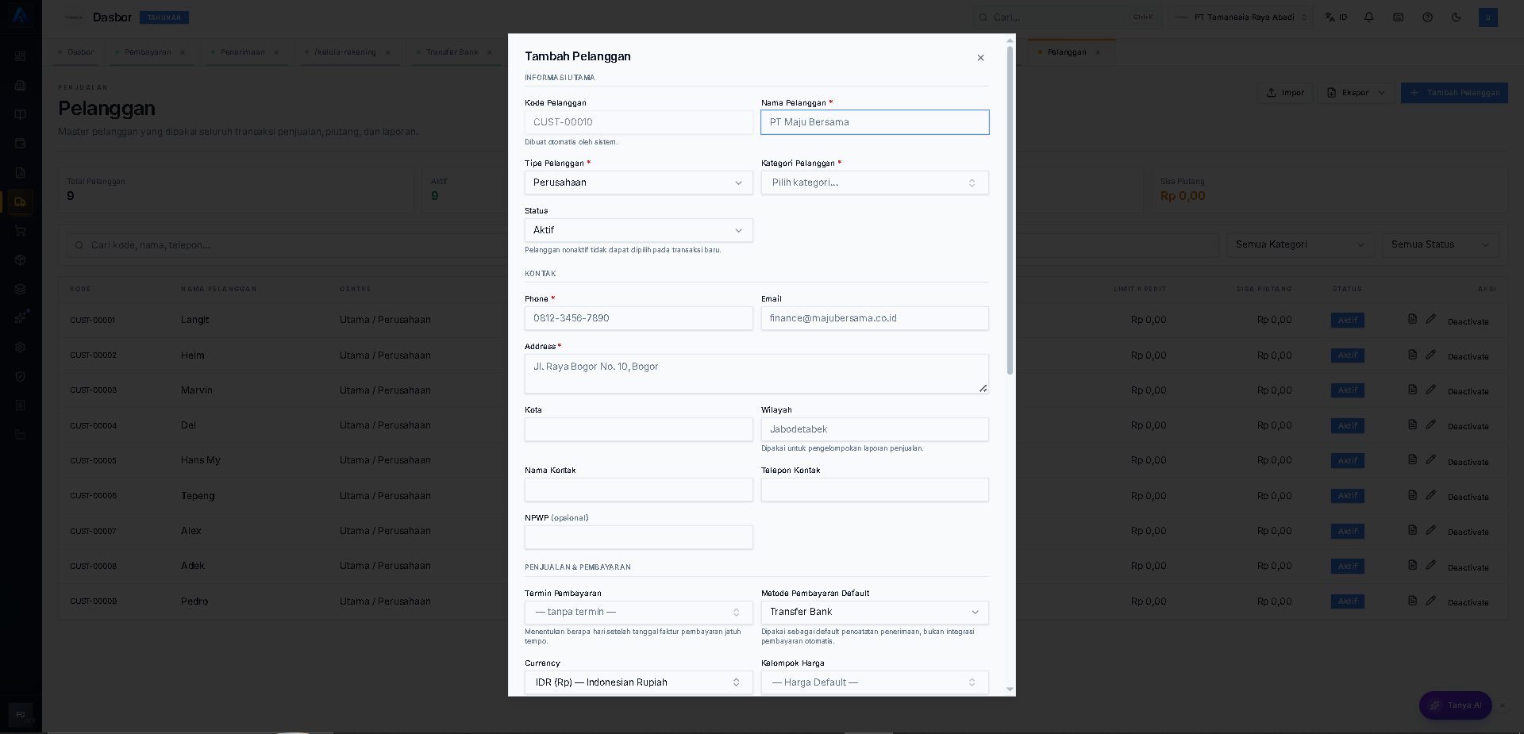Click the NPWP input field
The width and height of the screenshot is (1524, 734).
(638, 537)
